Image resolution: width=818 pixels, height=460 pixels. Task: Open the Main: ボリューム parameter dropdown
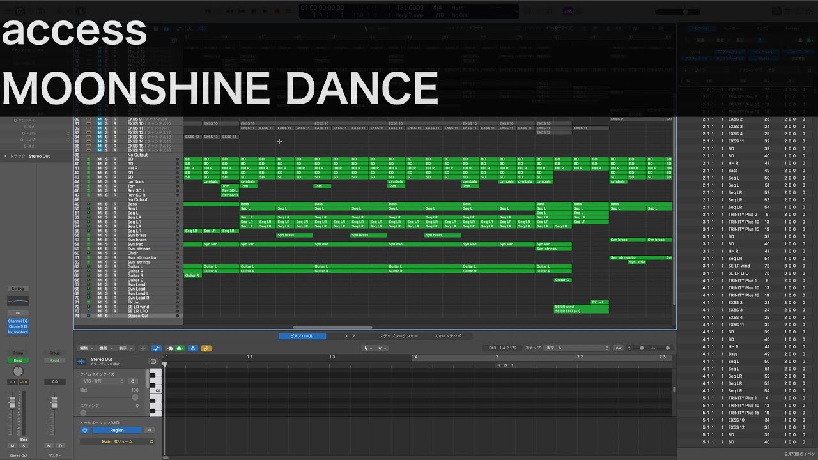coord(118,441)
